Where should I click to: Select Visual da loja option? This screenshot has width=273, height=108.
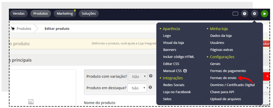173,43
